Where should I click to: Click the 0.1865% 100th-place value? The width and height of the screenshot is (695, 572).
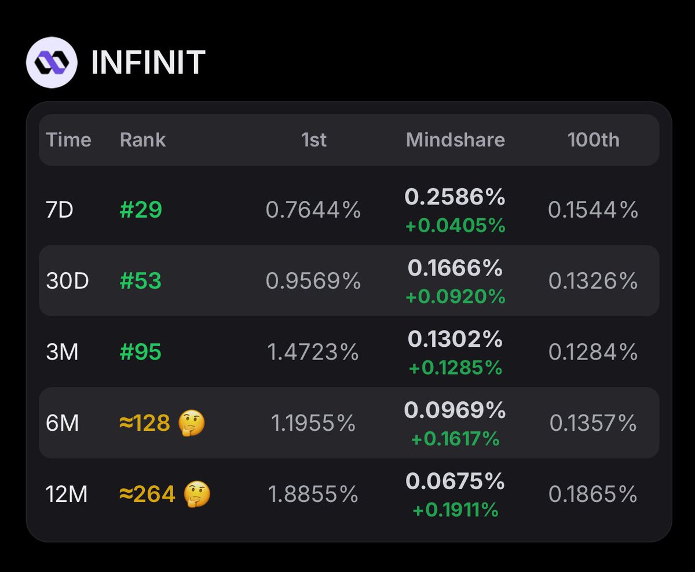pos(594,494)
